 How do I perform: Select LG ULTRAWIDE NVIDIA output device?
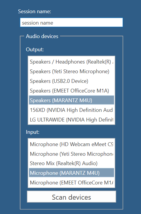coord(72,119)
